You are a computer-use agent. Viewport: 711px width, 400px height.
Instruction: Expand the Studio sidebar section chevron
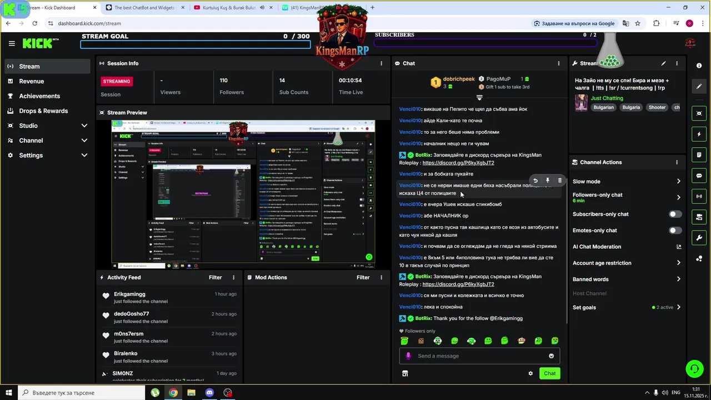(x=84, y=126)
